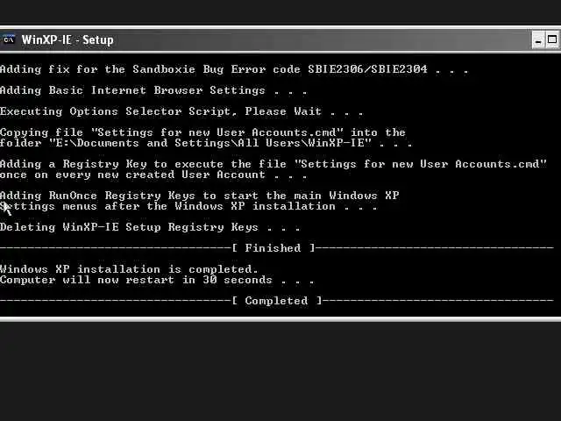561x421 pixels.
Task: Minimize the WinXP-IE Setup window
Action: click(x=537, y=39)
